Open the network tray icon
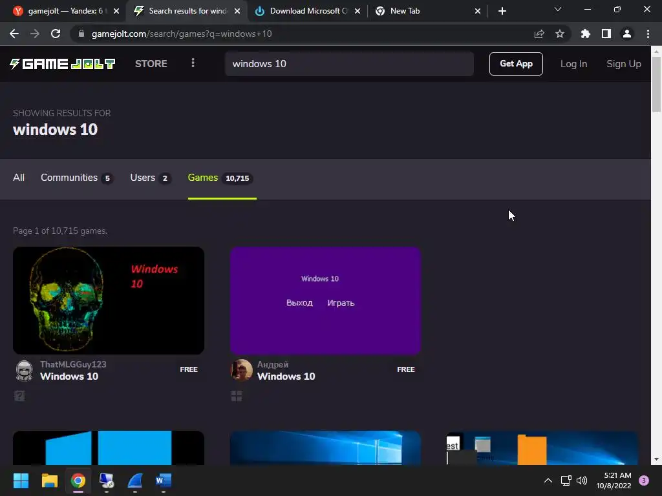 pyautogui.click(x=566, y=480)
